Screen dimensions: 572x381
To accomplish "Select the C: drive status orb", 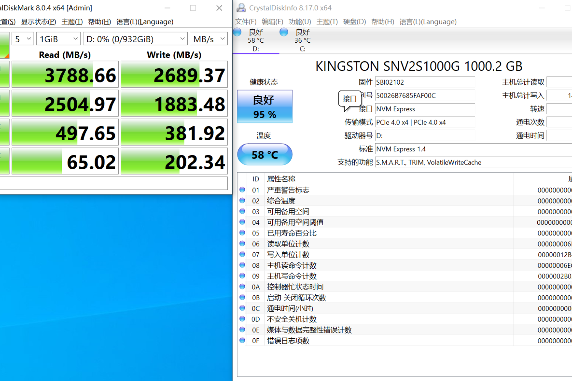I will (284, 32).
